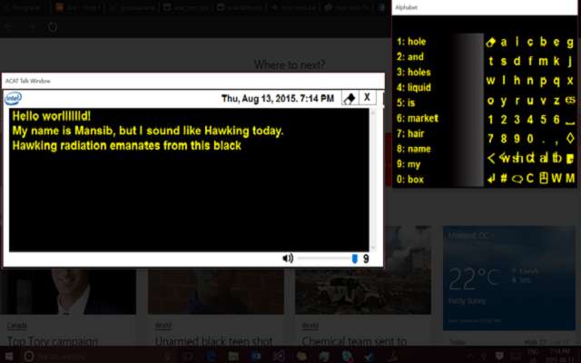Click the speaker volume icon below the text area
Image resolution: width=581 pixels, height=363 pixels.
(x=288, y=259)
